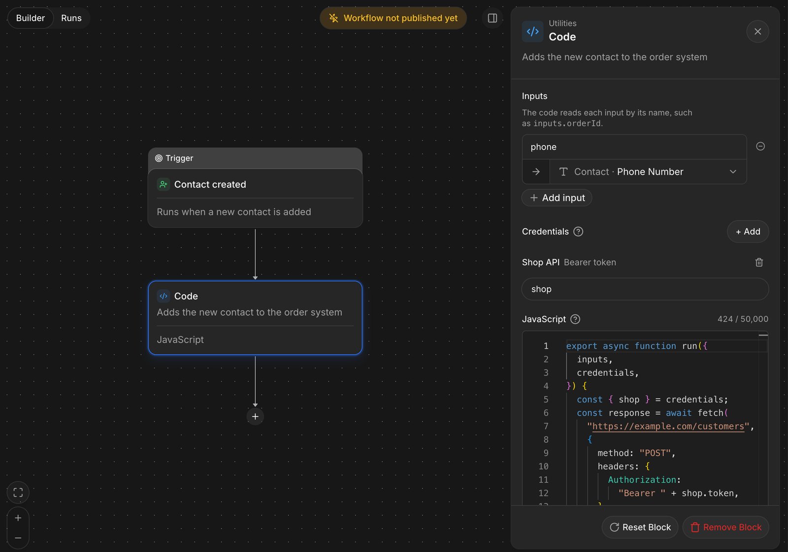
Task: Click Reset Block button
Action: pyautogui.click(x=640, y=527)
